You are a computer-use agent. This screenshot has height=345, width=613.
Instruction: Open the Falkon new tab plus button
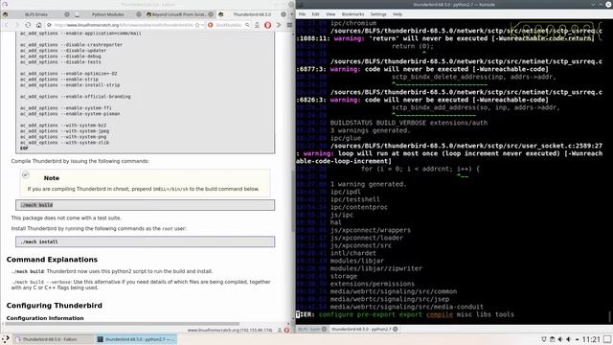pyautogui.click(x=292, y=14)
